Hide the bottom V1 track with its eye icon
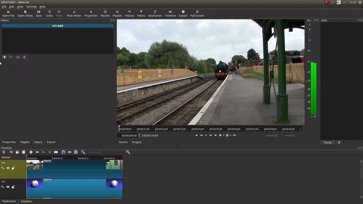 click(x=8, y=186)
